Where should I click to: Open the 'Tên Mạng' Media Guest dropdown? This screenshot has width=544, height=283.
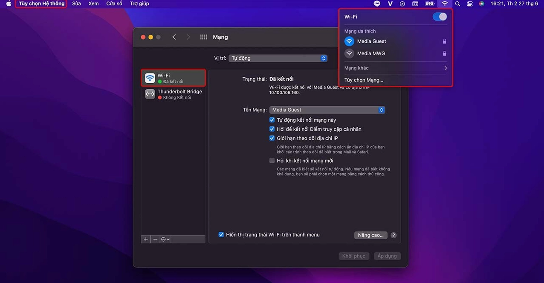(x=327, y=110)
